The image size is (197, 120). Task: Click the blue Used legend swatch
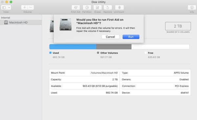51,53
